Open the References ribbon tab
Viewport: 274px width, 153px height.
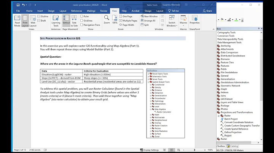pyautogui.click(x=76, y=11)
